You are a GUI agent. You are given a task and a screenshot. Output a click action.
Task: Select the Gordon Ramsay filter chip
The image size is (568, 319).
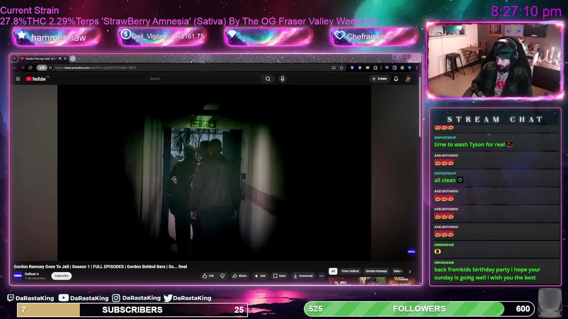[x=376, y=271]
